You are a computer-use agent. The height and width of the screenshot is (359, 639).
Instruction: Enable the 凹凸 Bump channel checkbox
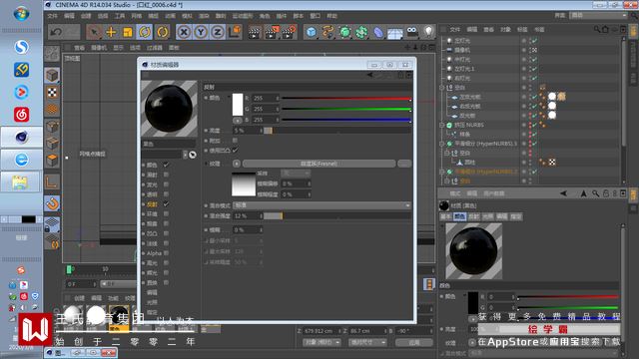click(x=166, y=233)
